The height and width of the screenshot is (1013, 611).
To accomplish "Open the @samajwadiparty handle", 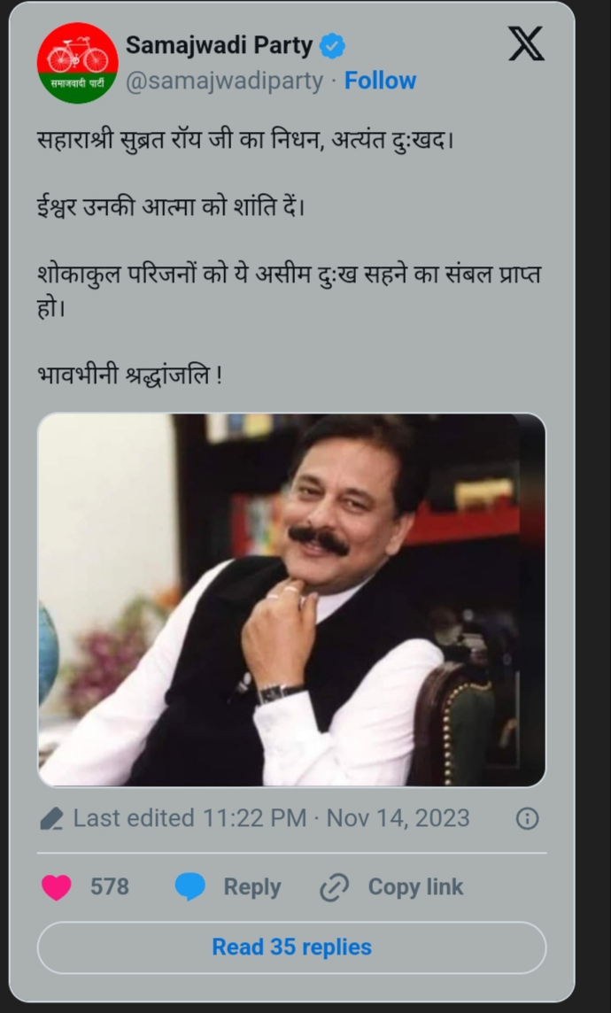I will [224, 81].
